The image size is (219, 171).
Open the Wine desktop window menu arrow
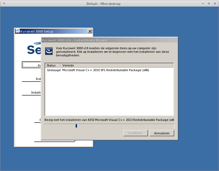[4, 4]
